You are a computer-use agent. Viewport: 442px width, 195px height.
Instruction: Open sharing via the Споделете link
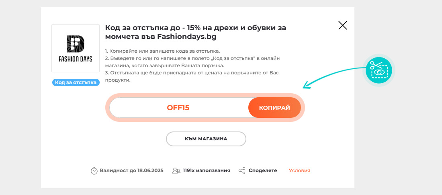[x=263, y=170]
